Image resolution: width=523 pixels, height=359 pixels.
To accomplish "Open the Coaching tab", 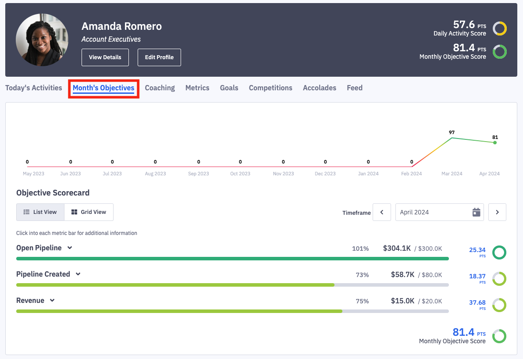I will tap(160, 88).
